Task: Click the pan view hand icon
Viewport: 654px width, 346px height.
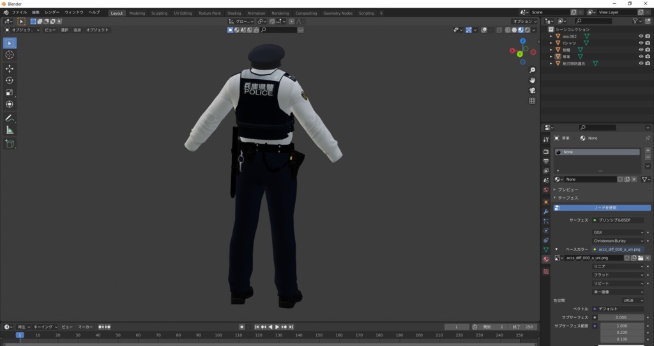Action: [532, 80]
